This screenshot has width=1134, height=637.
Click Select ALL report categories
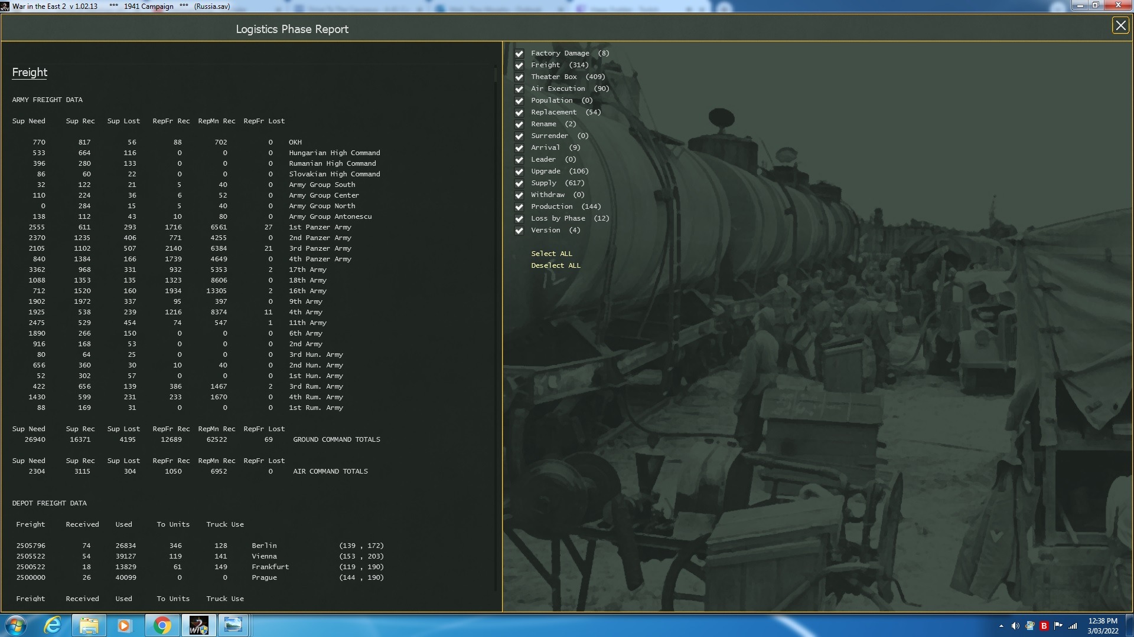pos(552,254)
